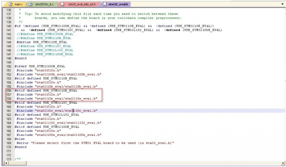Image resolution: width=286 pixels, height=167 pixels.
Task: Click the include 'stm32l152_eval/stm32l152_eval.h' line
Action: coord(59,123)
